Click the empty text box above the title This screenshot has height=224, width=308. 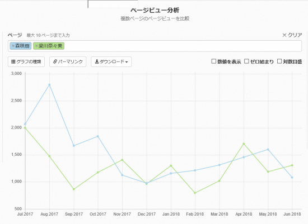(x=113, y=4)
